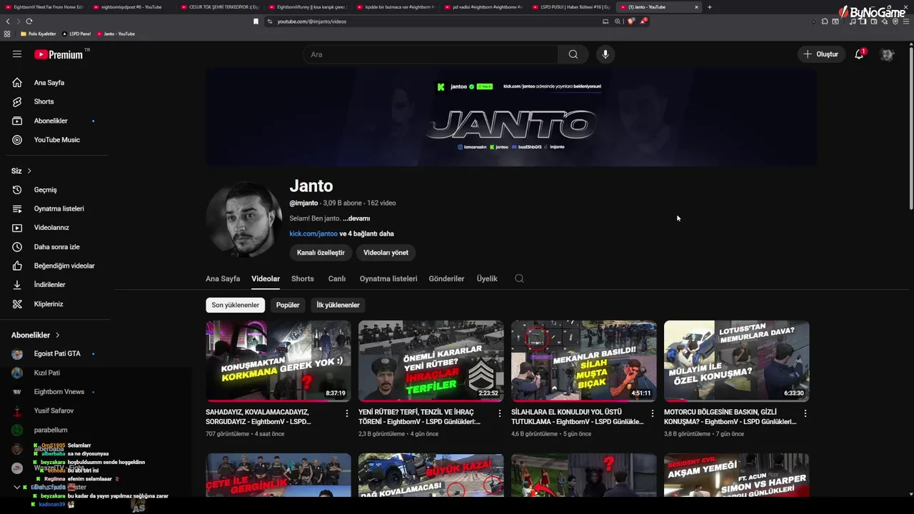914x514 pixels.
Task: Start voice search with microphone icon
Action: [x=605, y=54]
